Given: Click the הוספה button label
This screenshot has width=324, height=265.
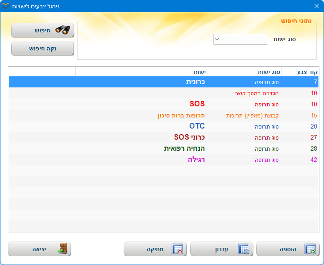Looking at the screenshot, I should [x=288, y=249].
